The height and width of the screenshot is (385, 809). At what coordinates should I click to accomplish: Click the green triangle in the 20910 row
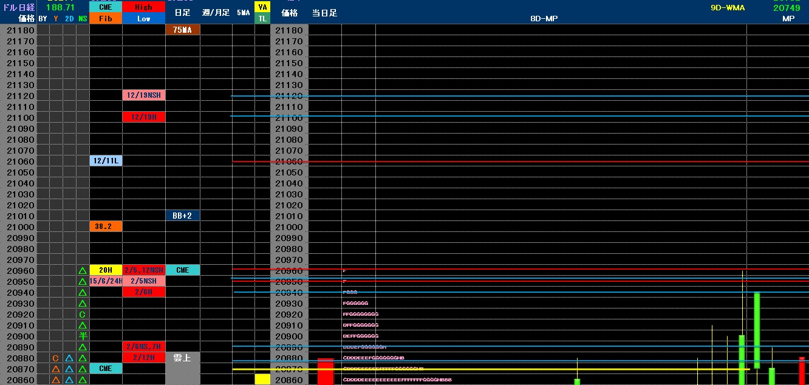click(x=82, y=325)
